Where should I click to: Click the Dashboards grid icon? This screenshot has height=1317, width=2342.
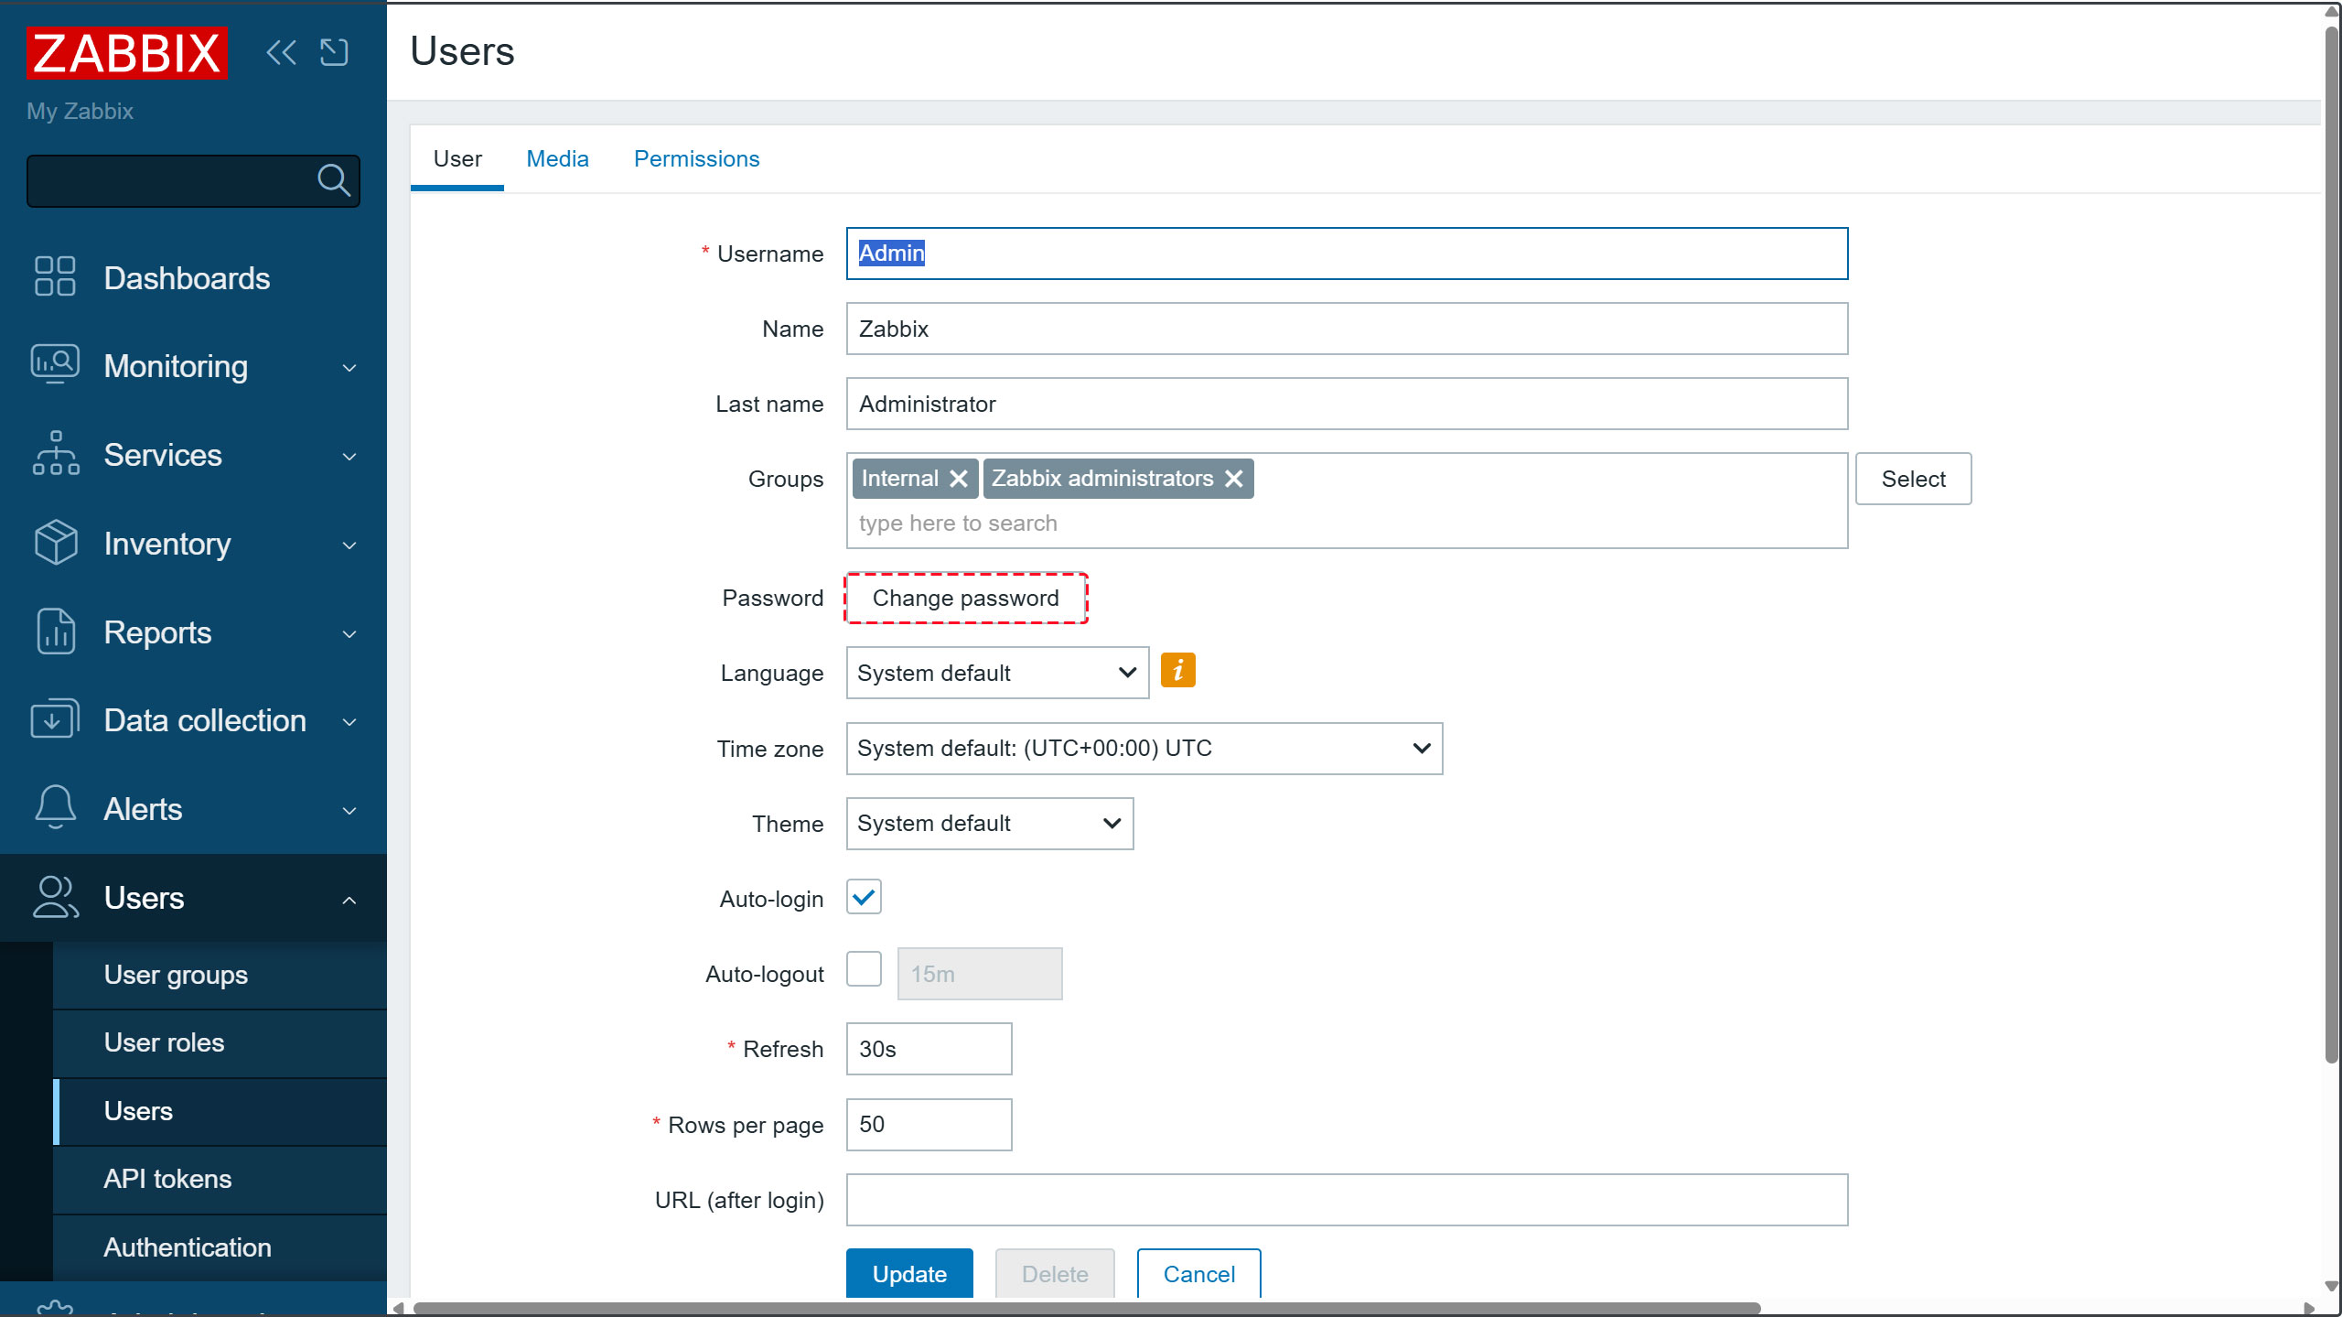point(55,277)
